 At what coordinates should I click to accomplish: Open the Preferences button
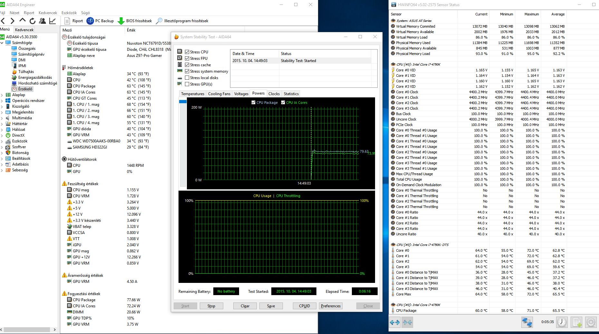[x=331, y=306]
